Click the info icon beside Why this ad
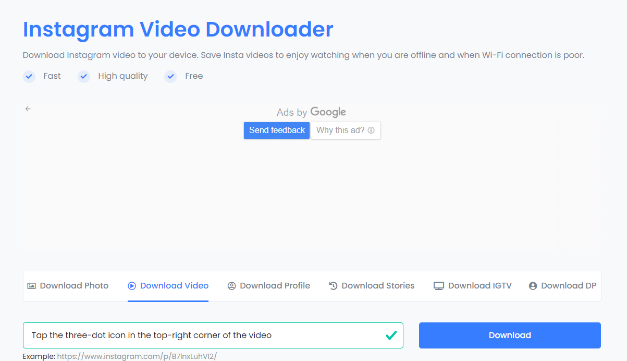Image resolution: width=627 pixels, height=361 pixels. pyautogui.click(x=371, y=130)
